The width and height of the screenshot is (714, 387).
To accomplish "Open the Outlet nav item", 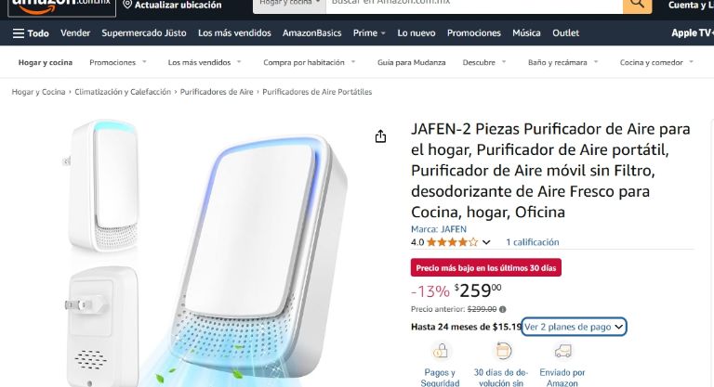I will (x=565, y=33).
